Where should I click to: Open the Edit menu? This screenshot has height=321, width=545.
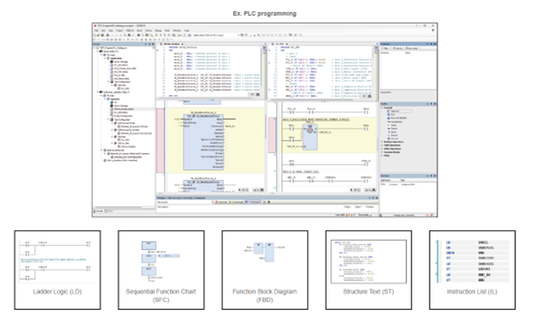[x=103, y=31]
